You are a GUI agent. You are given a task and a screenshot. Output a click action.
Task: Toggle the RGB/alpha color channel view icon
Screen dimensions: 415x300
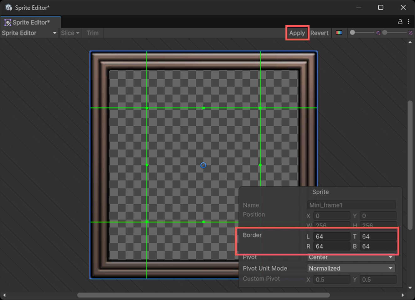point(339,33)
